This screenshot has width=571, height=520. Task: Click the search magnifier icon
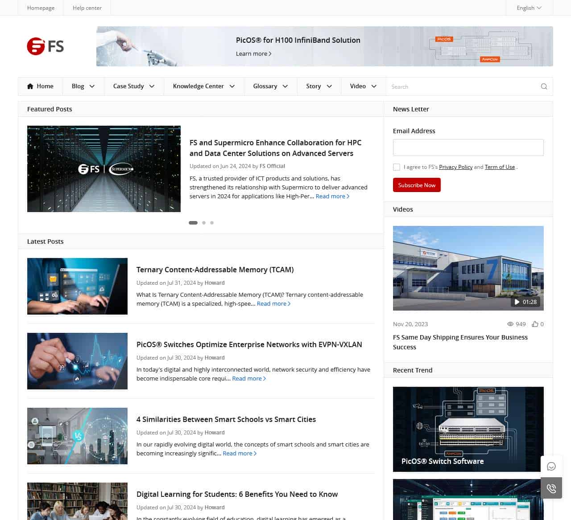click(544, 86)
